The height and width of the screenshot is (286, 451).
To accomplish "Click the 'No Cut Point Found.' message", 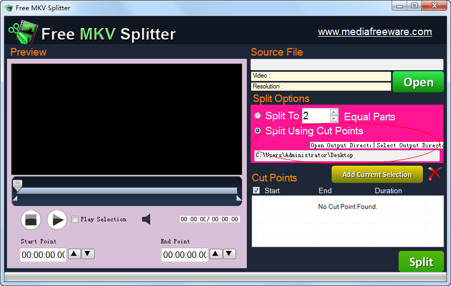I will click(347, 206).
